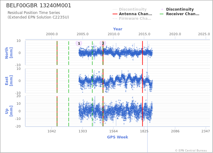
Task: Click GPS week label 1825
Action: tap(144, 131)
